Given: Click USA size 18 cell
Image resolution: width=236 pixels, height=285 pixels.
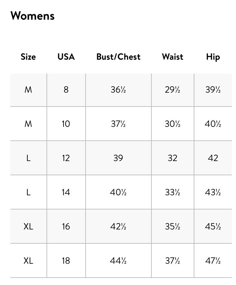Looking at the screenshot, I should pos(66,260).
